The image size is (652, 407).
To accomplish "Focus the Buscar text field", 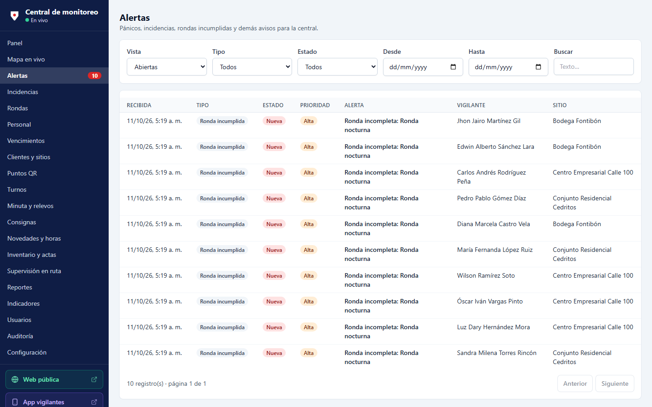I will click(594, 66).
